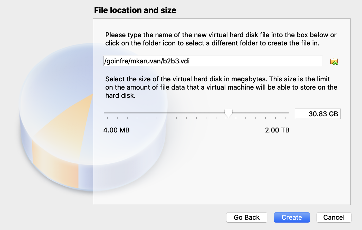Click the Go Back button
The image size is (362, 230).
click(x=246, y=217)
